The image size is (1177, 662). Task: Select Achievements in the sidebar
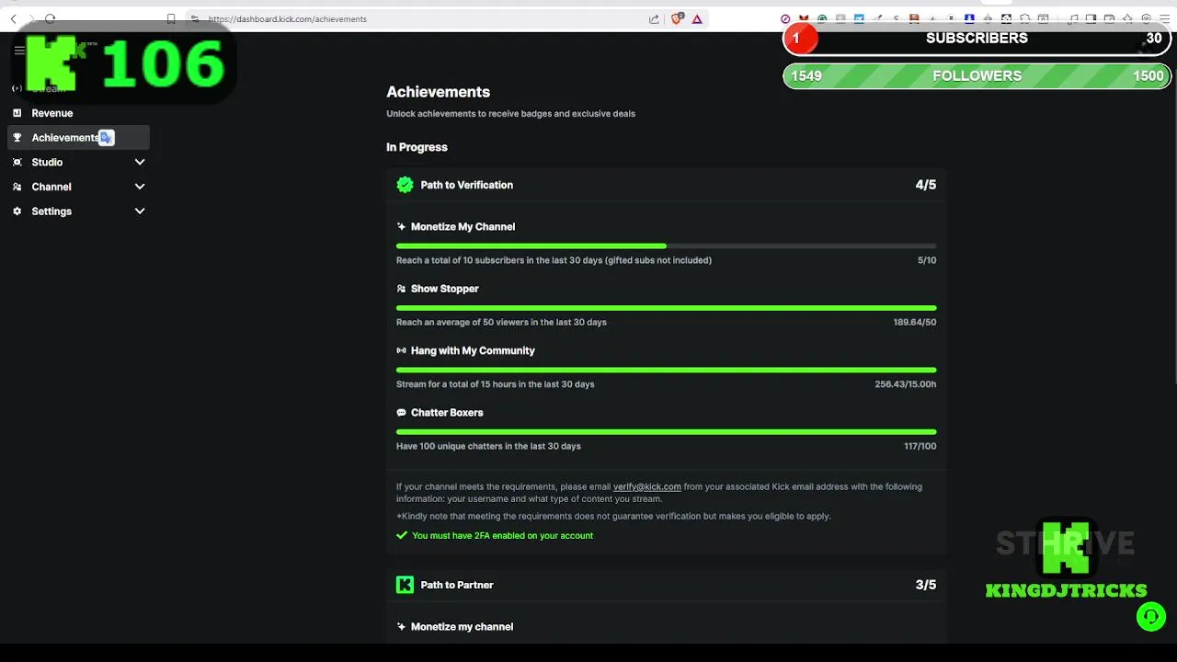pyautogui.click(x=78, y=138)
